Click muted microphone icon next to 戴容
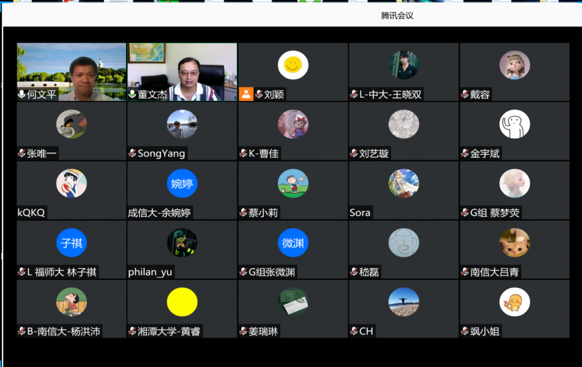This screenshot has height=367, width=582. [464, 94]
